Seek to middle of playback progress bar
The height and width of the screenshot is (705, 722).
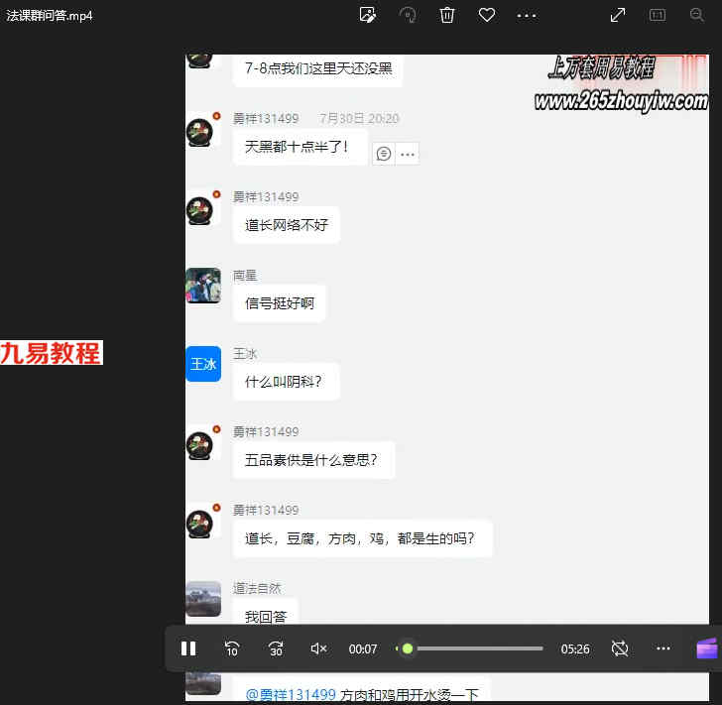(470, 648)
